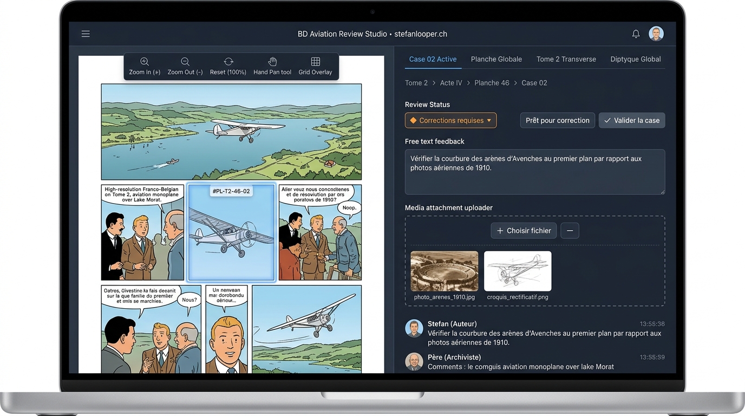The width and height of the screenshot is (745, 416).
Task: Click the #PL-T2-46-02 panel label
Action: click(231, 191)
